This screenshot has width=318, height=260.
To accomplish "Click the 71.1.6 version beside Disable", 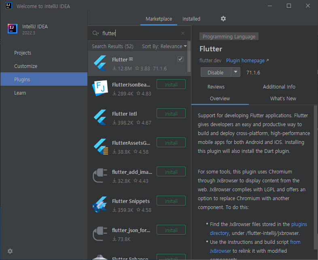I will (x=253, y=72).
